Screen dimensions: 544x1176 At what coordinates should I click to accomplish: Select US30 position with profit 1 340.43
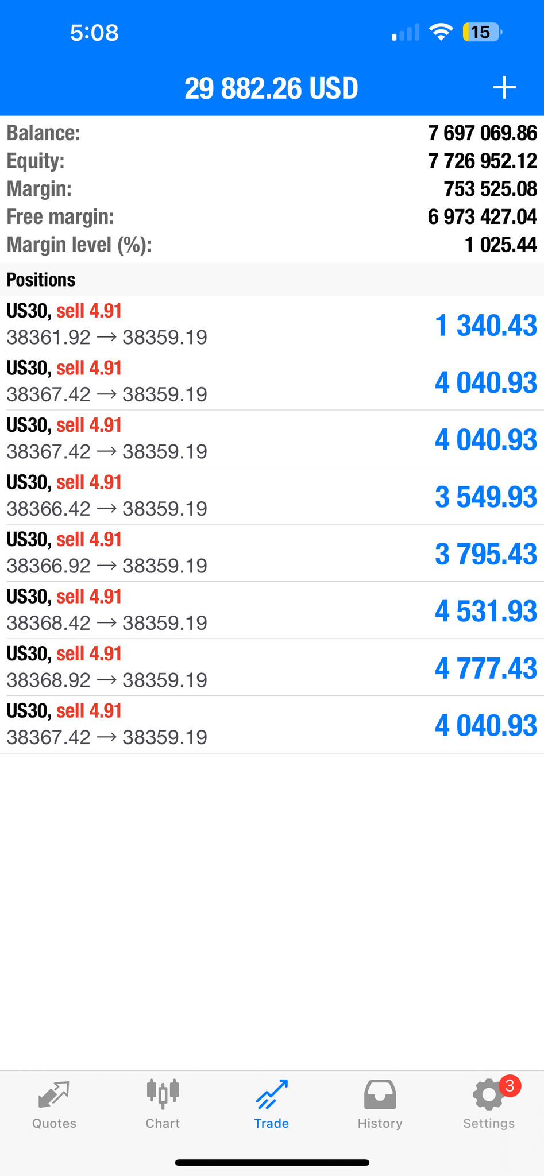272,324
